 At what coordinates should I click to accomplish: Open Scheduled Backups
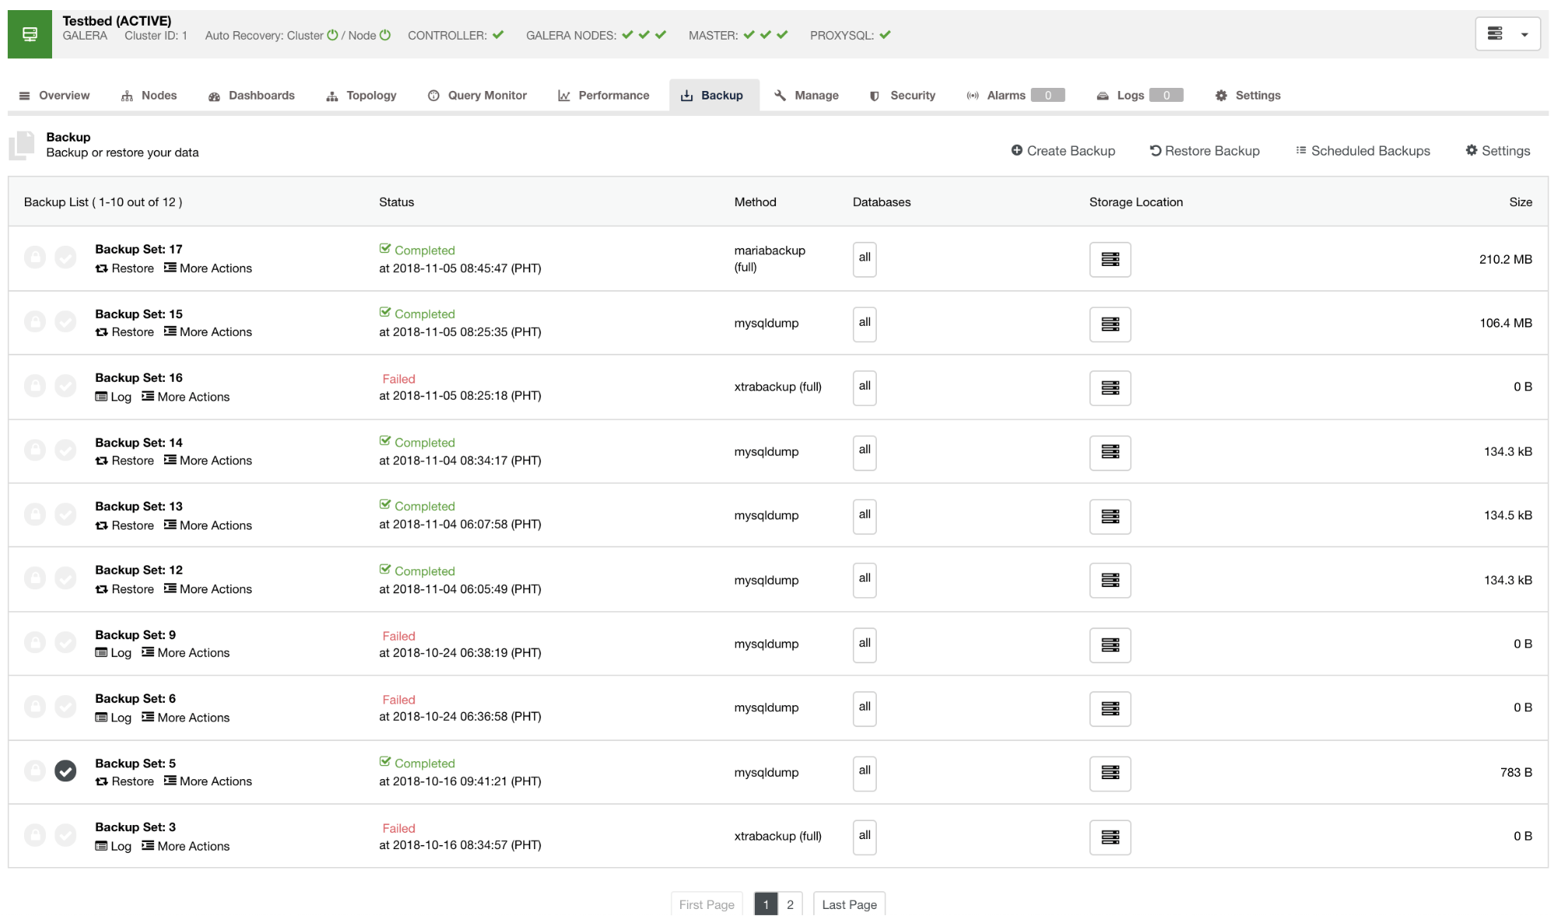pyautogui.click(x=1362, y=150)
